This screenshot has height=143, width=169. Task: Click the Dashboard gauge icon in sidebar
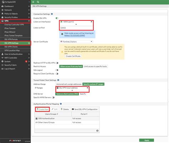click(x=2, y=6)
